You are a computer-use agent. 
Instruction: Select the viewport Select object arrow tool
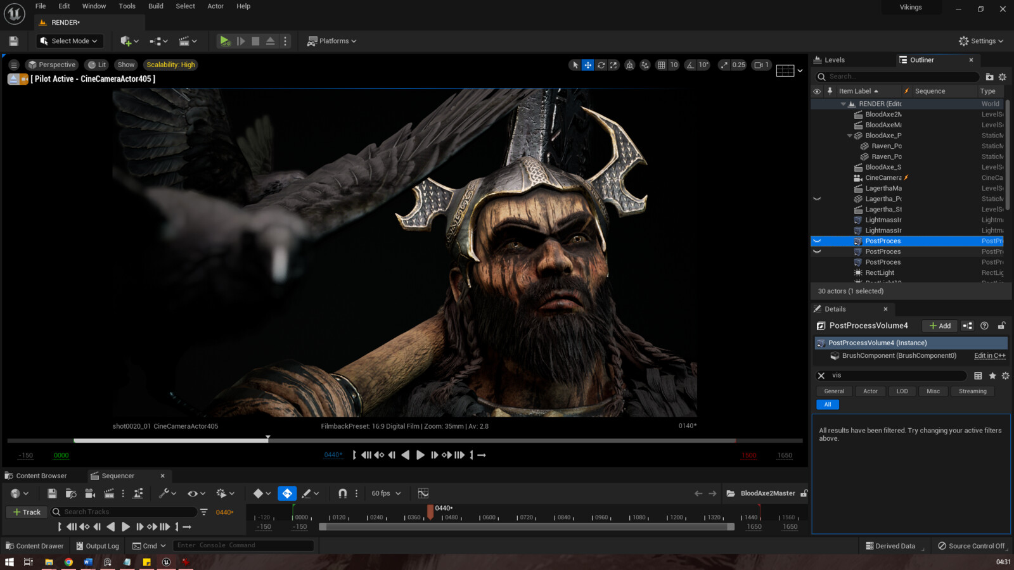575,65
